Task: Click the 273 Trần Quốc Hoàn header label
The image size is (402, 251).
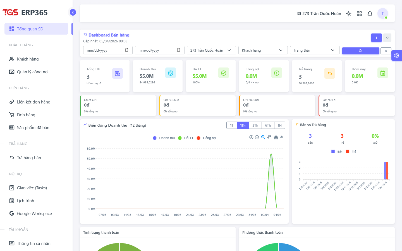Action: tap(322, 14)
